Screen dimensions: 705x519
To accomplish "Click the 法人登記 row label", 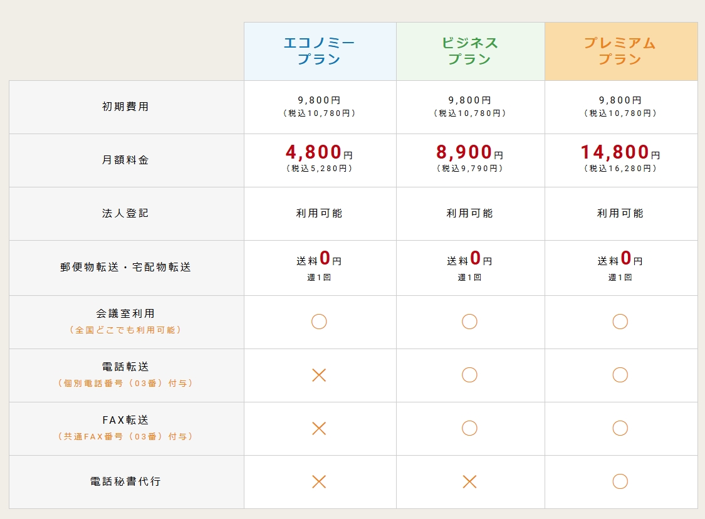I will click(x=125, y=213).
